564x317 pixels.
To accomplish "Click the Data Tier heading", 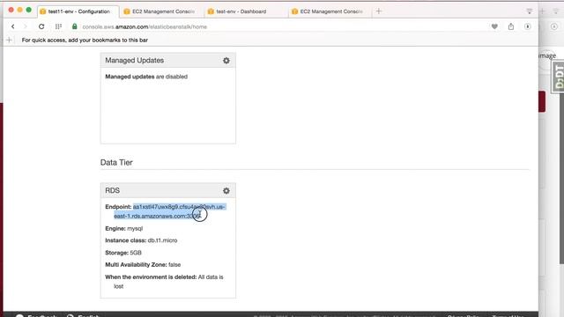I will 116,162.
